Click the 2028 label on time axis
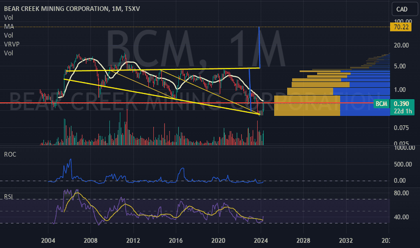This screenshot has height=248, width=420. (303, 240)
